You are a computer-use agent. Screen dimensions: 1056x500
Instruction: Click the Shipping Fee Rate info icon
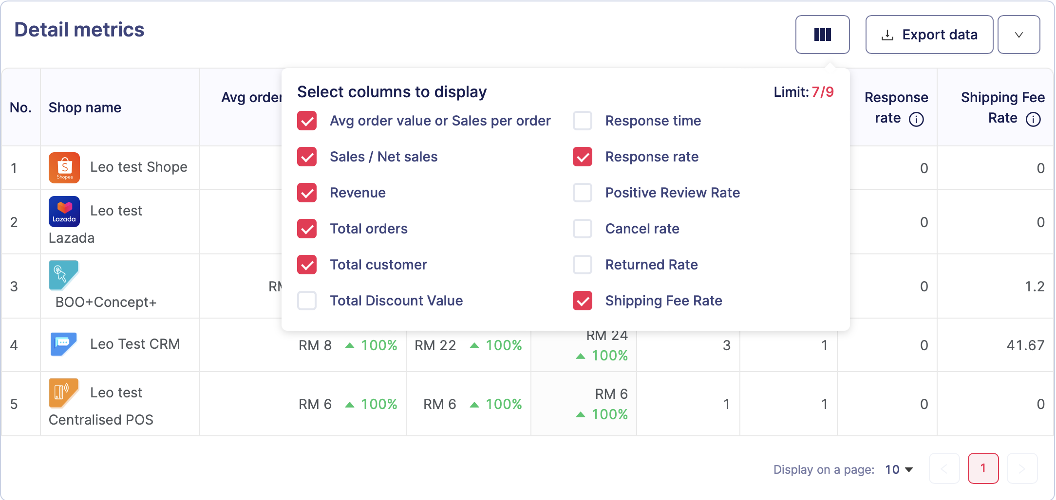point(1033,119)
